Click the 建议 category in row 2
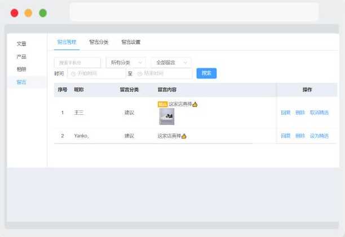The width and height of the screenshot is (345, 237). [129, 136]
